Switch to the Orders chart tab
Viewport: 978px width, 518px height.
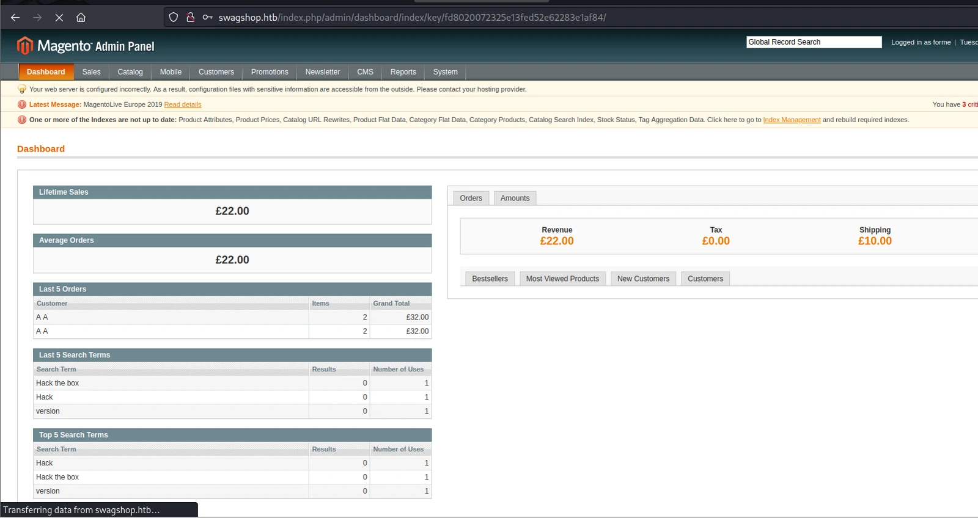click(471, 198)
